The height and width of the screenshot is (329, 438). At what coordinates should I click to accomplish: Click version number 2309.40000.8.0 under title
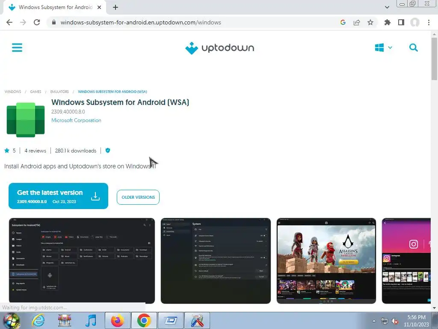(68, 112)
